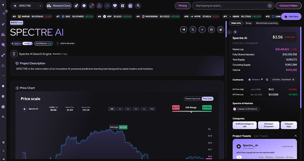
Task: Show the User Tweets tab
Action: coord(261,136)
